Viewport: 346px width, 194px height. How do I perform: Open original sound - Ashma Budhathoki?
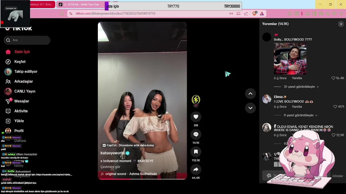click(131, 174)
